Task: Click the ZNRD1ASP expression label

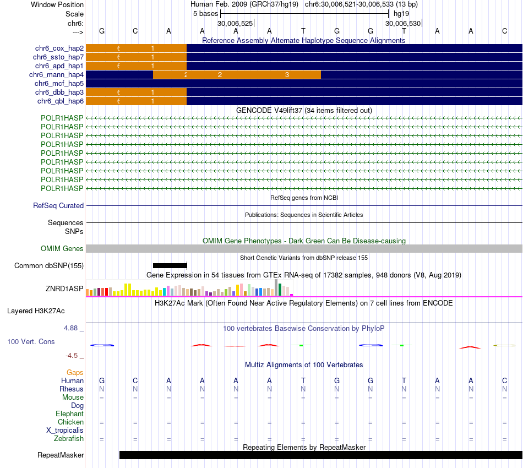Action: (64, 289)
